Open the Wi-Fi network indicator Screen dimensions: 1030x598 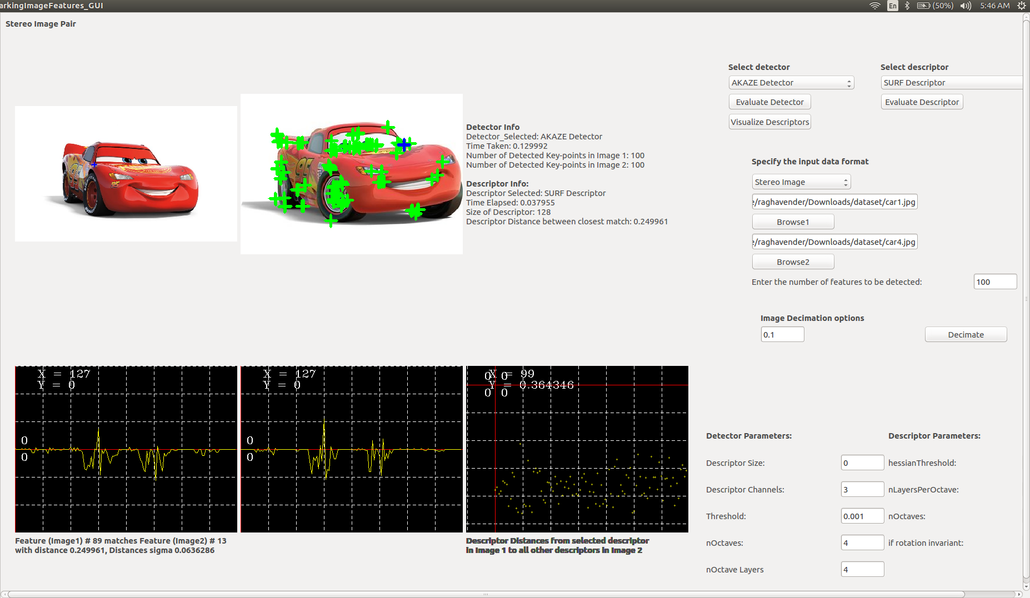[x=875, y=6]
